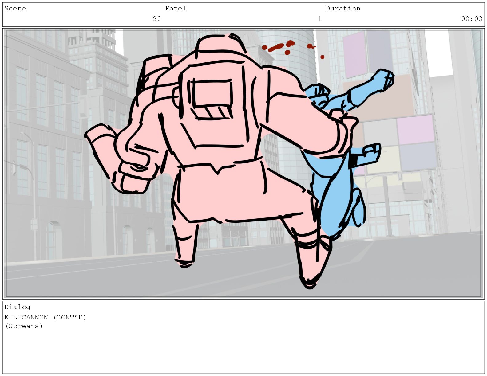
Task: Click the Scene header label
Action: click(x=15, y=9)
